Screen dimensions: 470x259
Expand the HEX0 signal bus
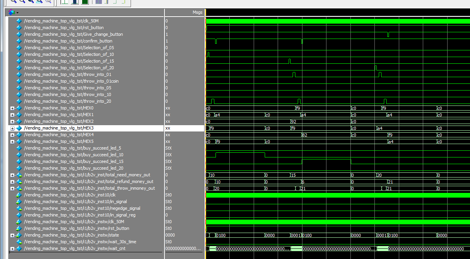tap(12, 108)
